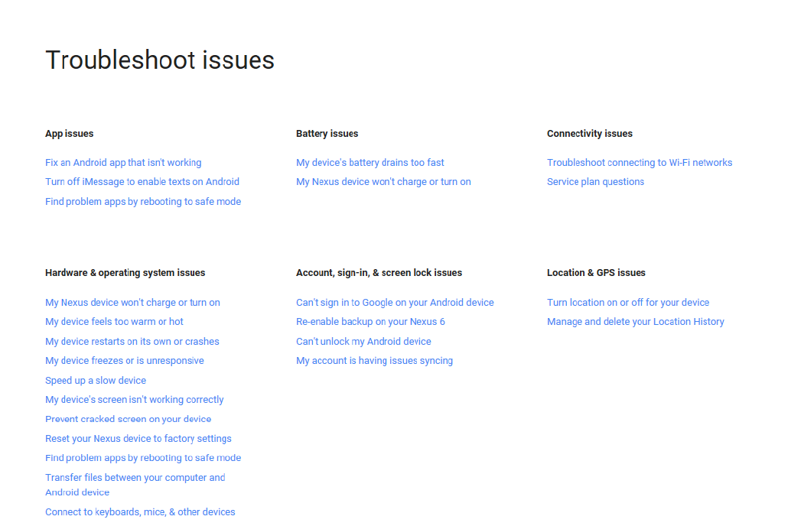The height and width of the screenshot is (526, 801).
Task: Open 'Manage and delete your Location History'
Action: pyautogui.click(x=636, y=322)
